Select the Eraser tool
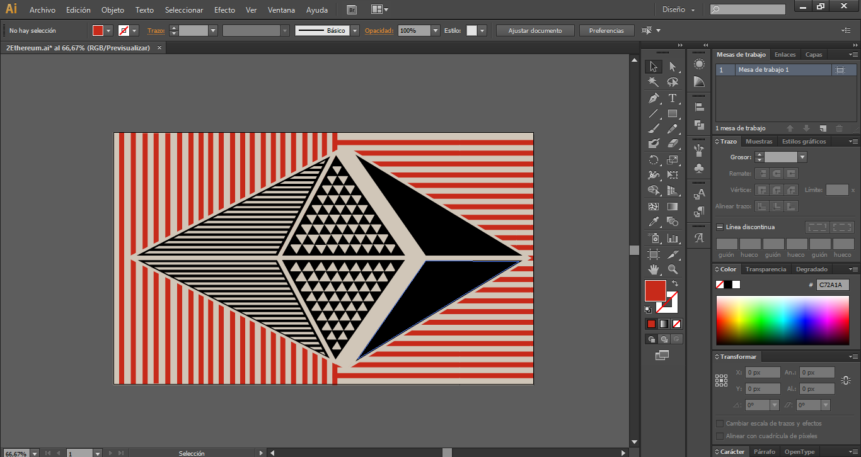Viewport: 861px width, 457px height. pyautogui.click(x=673, y=144)
